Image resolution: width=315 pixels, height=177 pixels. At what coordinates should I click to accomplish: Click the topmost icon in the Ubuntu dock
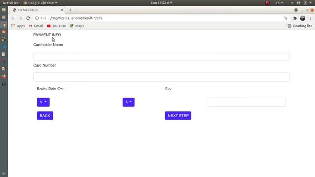(4, 10)
